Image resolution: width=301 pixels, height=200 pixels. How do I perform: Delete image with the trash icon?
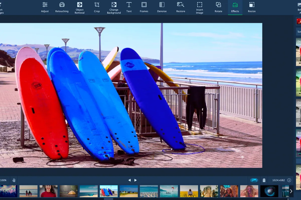pyautogui.click(x=264, y=180)
